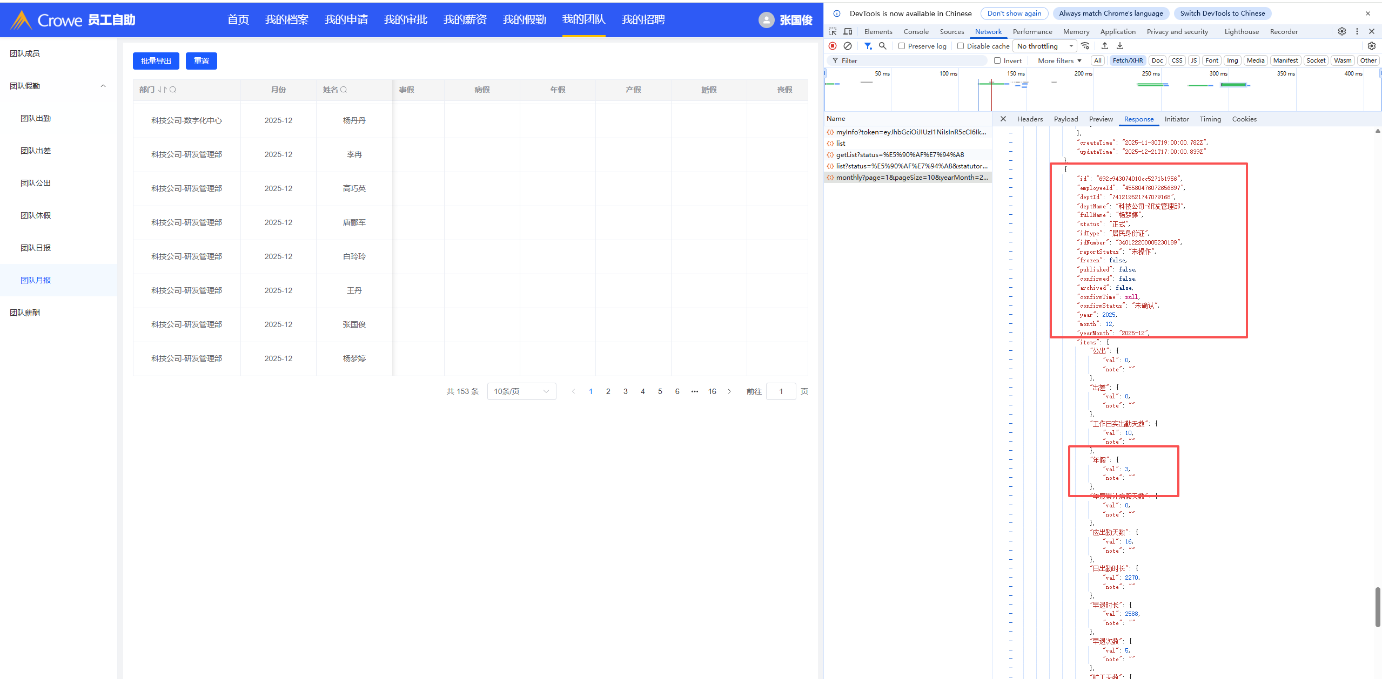Switch to the Console tab
The width and height of the screenshot is (1382, 679).
click(916, 31)
